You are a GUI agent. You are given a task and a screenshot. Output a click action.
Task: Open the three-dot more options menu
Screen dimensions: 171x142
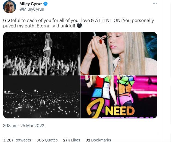(x=155, y=4)
